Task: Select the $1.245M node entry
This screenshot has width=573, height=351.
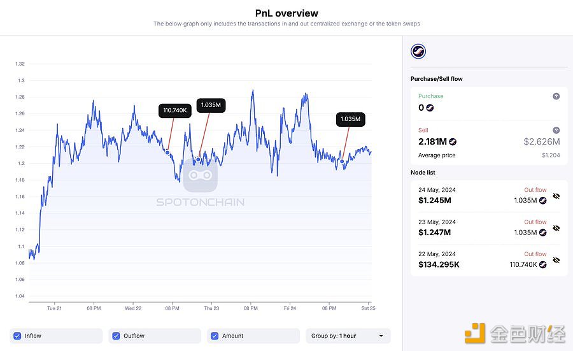Action: [x=489, y=196]
